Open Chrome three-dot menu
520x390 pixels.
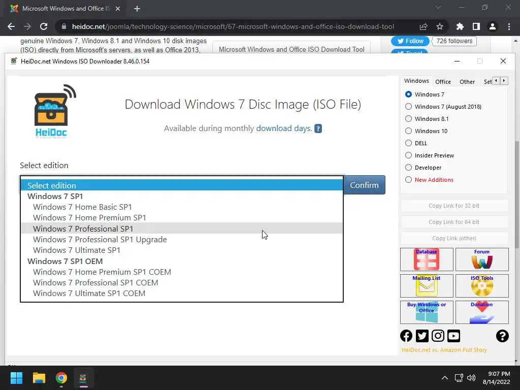coord(509,26)
